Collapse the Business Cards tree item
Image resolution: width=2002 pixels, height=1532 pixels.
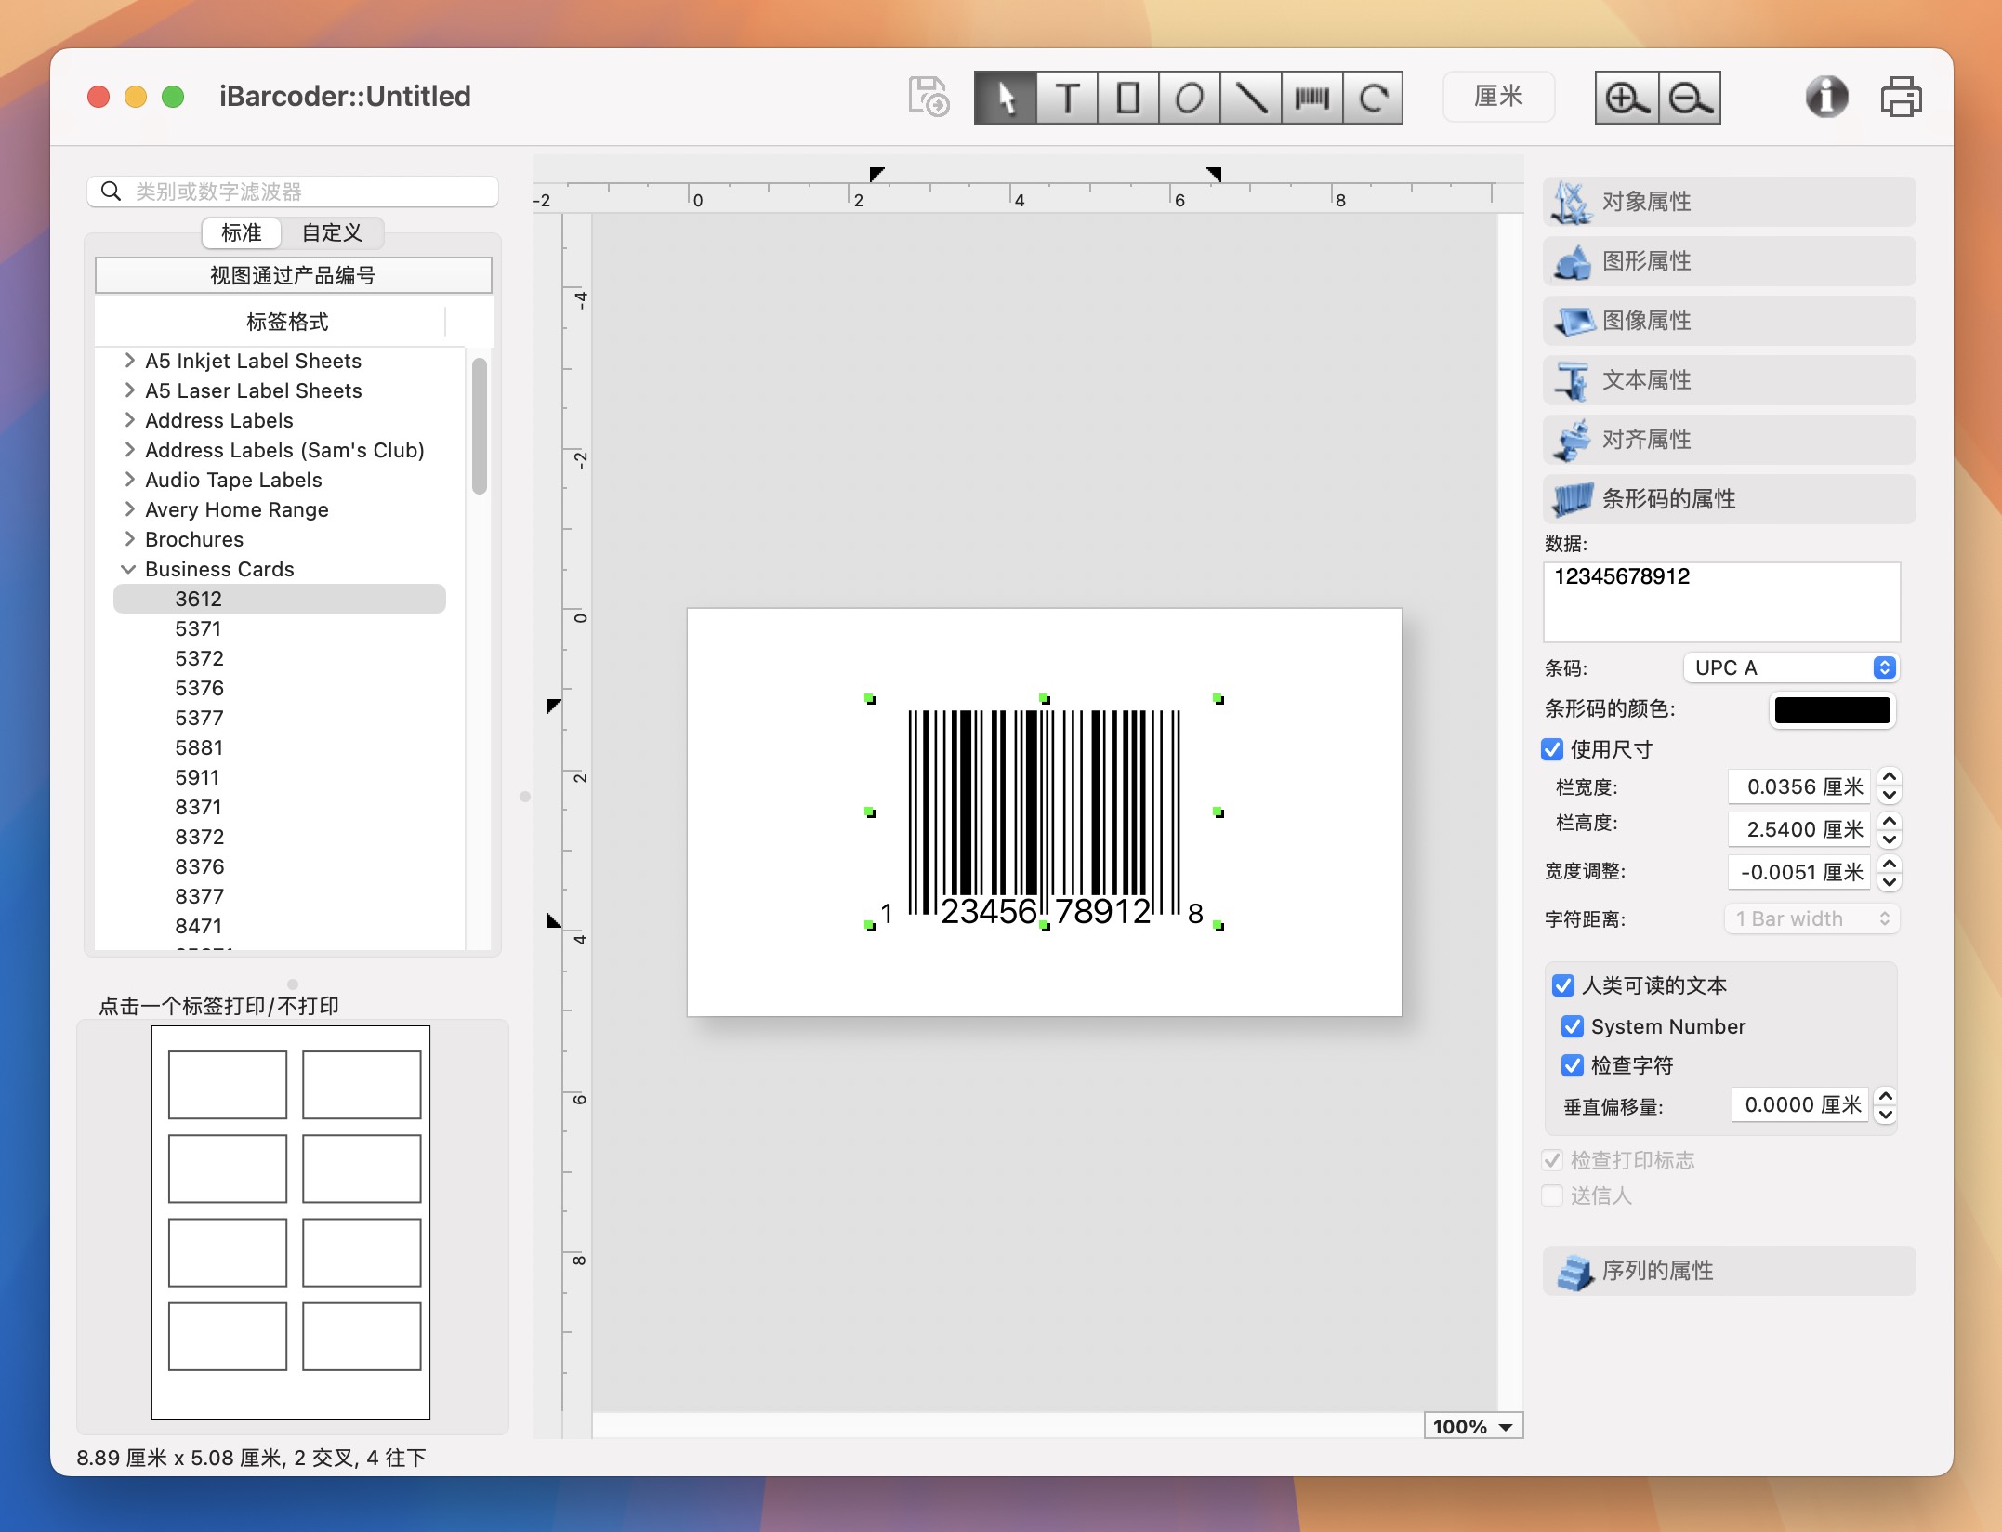pos(129,569)
